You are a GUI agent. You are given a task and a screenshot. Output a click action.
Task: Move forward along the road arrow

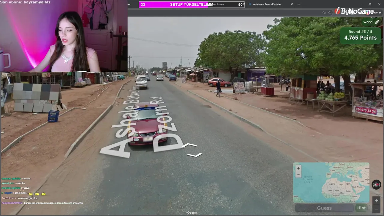[x=190, y=145]
